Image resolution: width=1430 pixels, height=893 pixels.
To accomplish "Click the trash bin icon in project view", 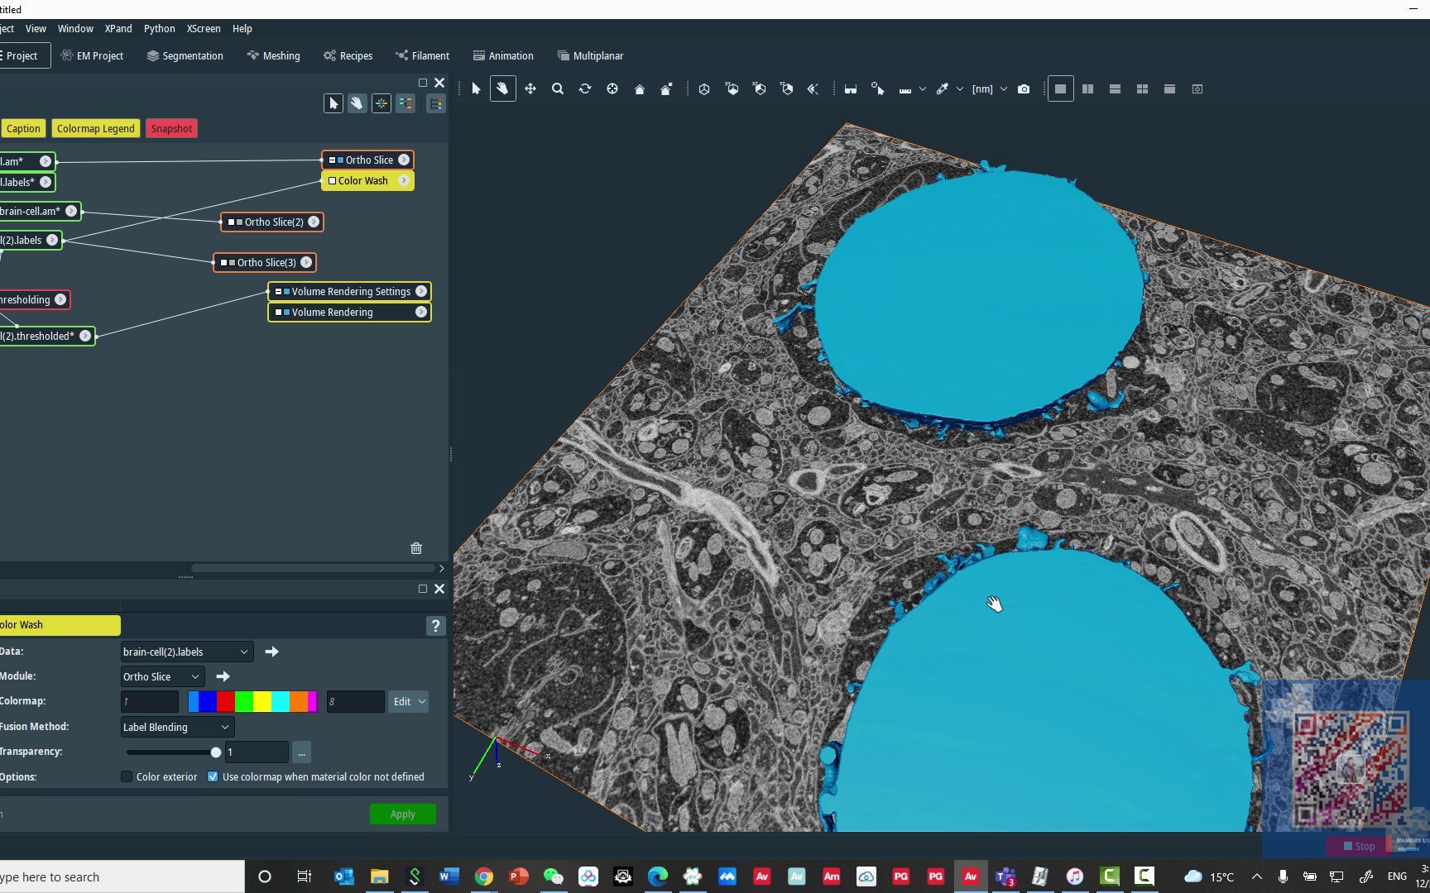I will (416, 548).
